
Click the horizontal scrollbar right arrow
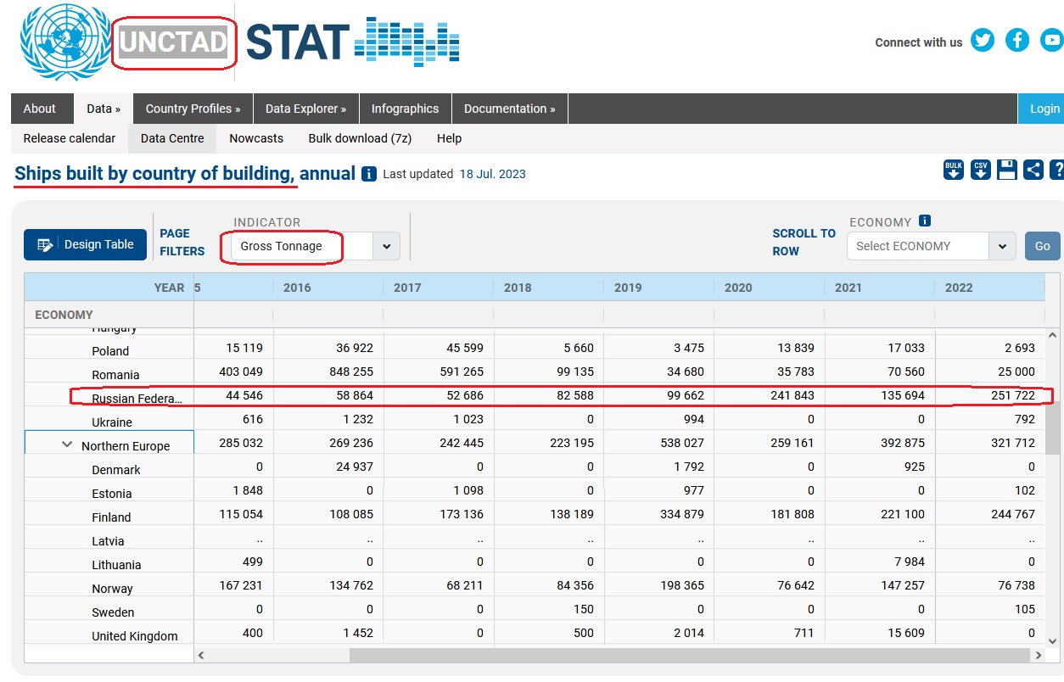click(1038, 655)
